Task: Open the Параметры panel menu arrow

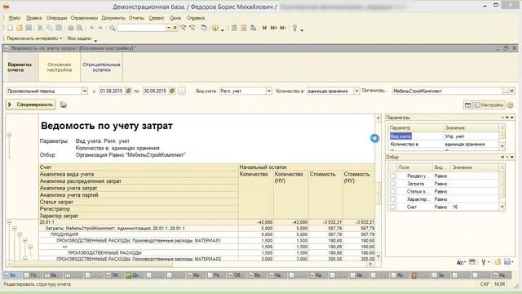Action: click(512, 118)
